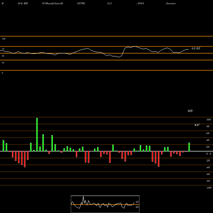This screenshot has height=213, width=213.
Task: Click the end of the RSI line
Action: pyautogui.click(x=189, y=49)
